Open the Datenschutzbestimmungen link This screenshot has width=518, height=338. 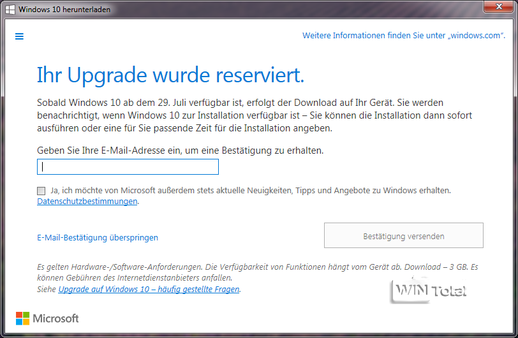tap(87, 202)
